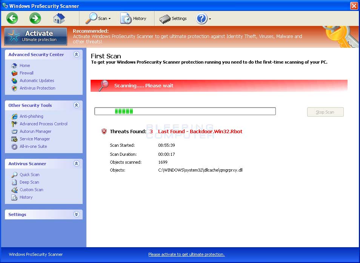
Task: Open Automatic Updates link
Action: pos(37,81)
